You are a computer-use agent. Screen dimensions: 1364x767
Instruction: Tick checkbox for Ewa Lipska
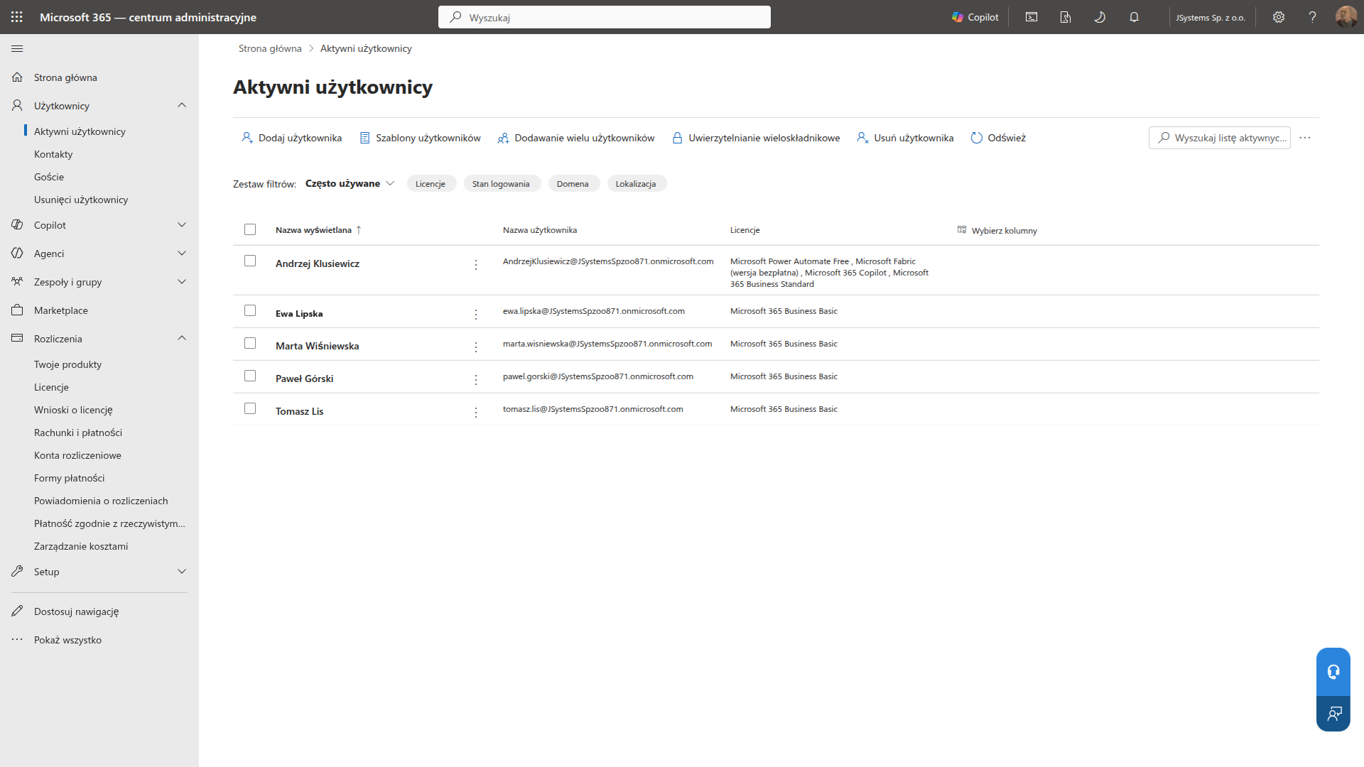250,310
